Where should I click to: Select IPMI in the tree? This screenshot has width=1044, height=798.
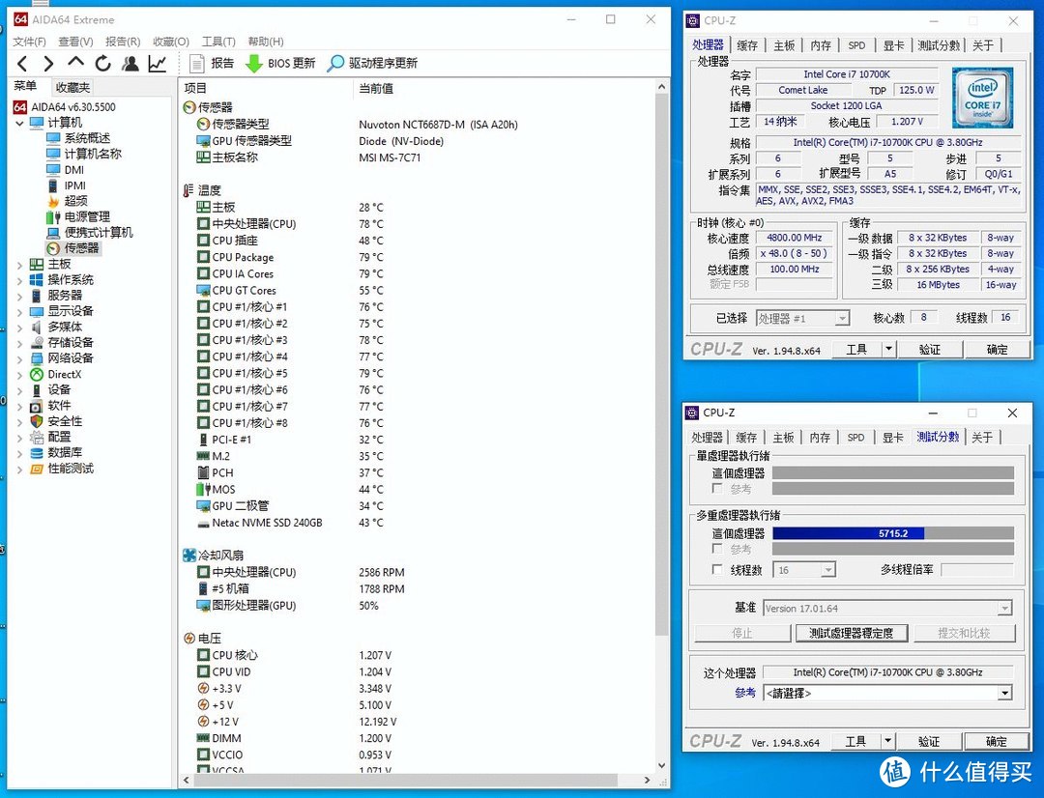click(67, 185)
